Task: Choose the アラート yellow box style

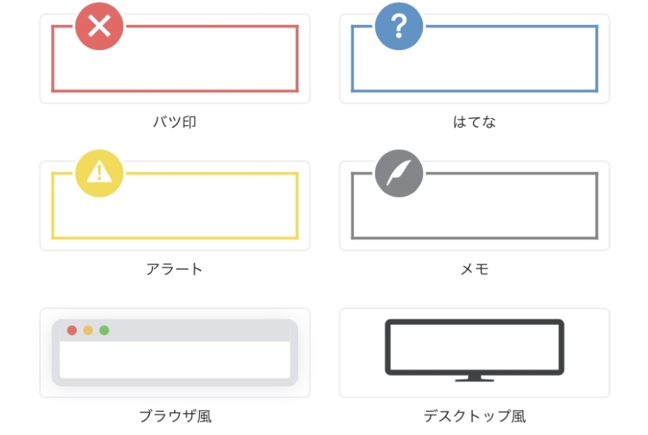Action: (175, 205)
